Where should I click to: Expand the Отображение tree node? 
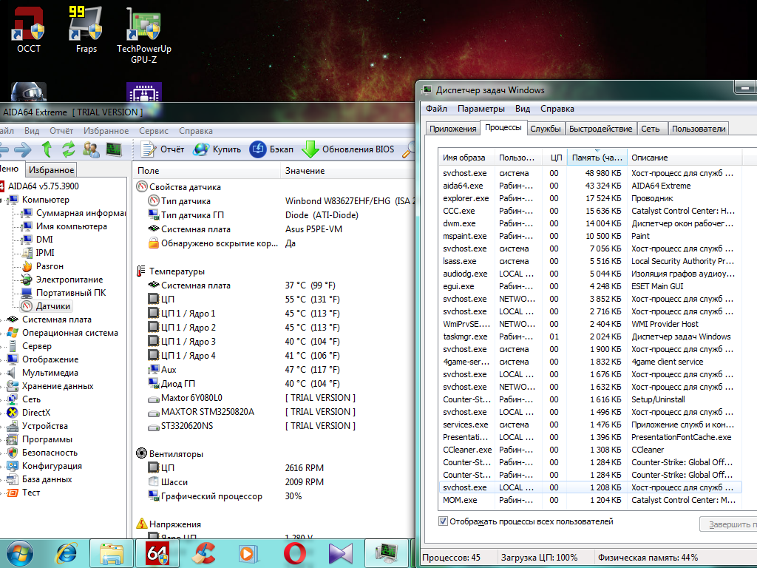(x=1, y=359)
